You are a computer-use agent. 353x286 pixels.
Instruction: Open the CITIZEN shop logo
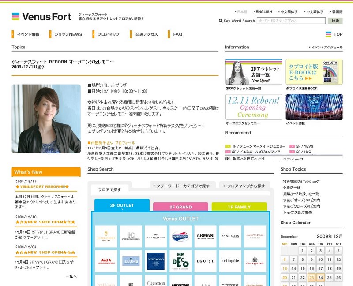coord(230,281)
